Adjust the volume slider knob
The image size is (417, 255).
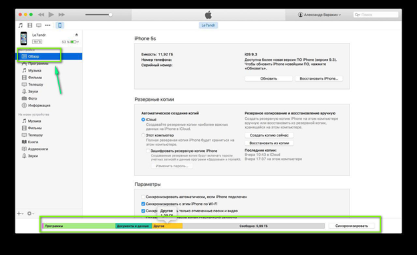click(110, 15)
